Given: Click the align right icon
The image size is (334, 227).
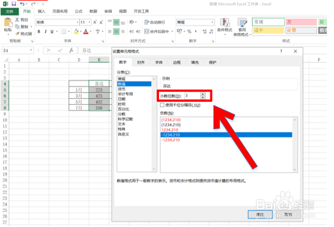Looking at the screenshot, I should [123, 31].
